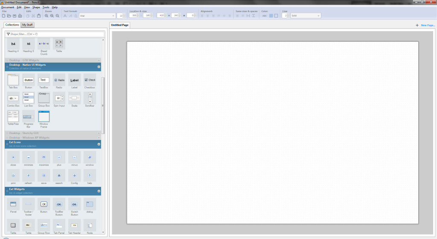Select the Heading 4 shape
Screen dimensions: 437x239
pos(13,45)
